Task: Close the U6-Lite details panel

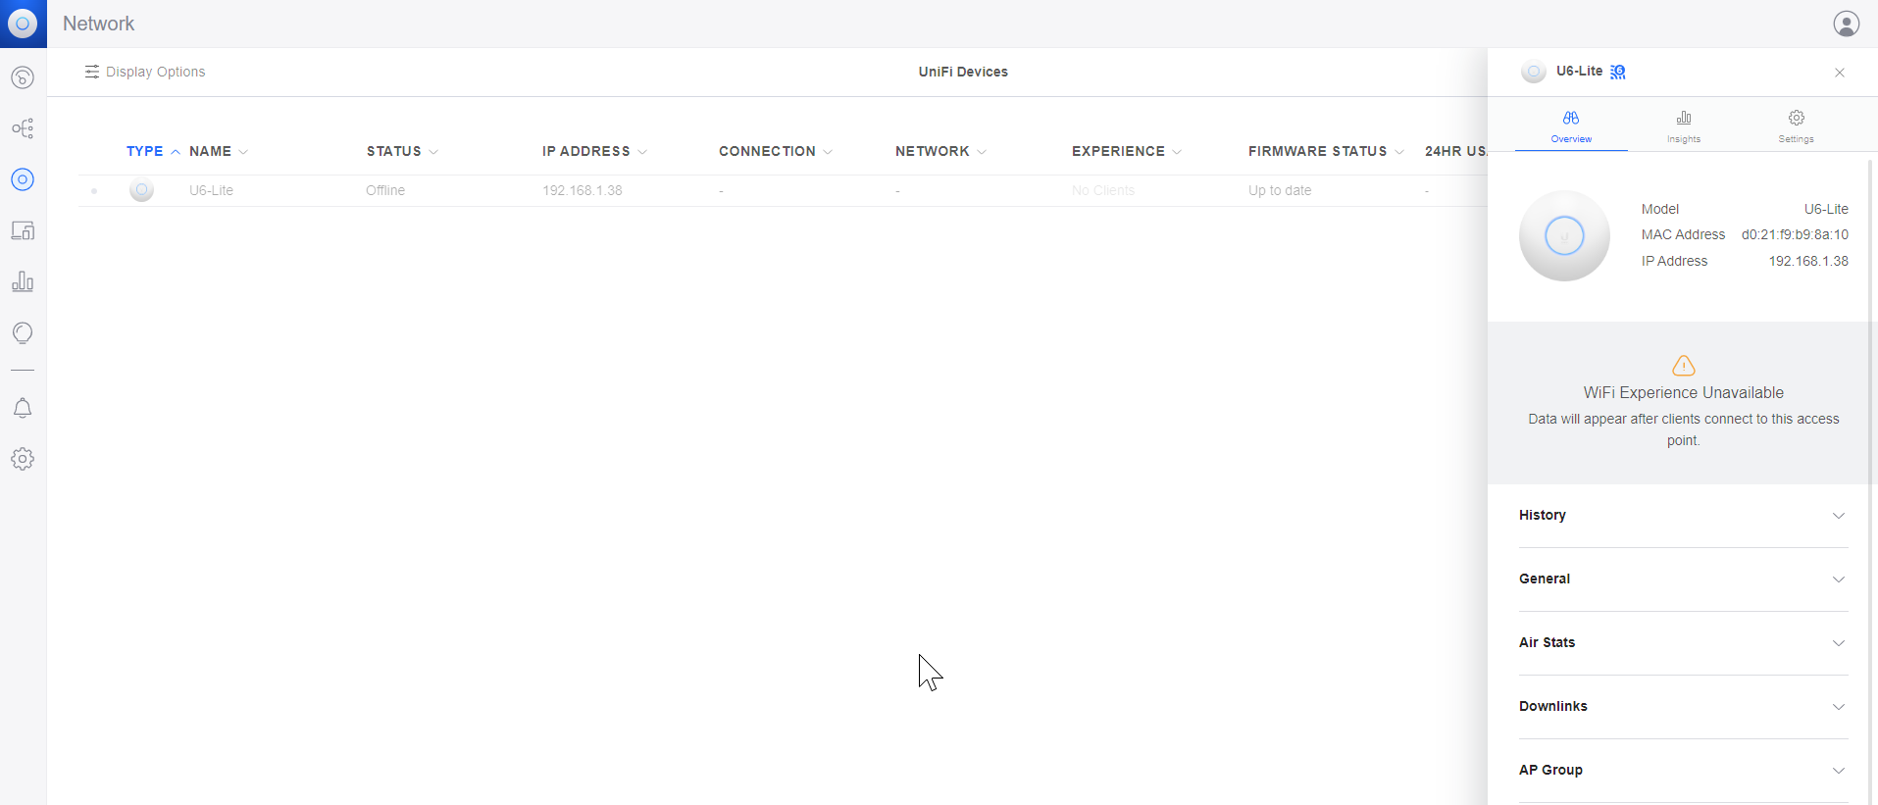Action: [1840, 73]
